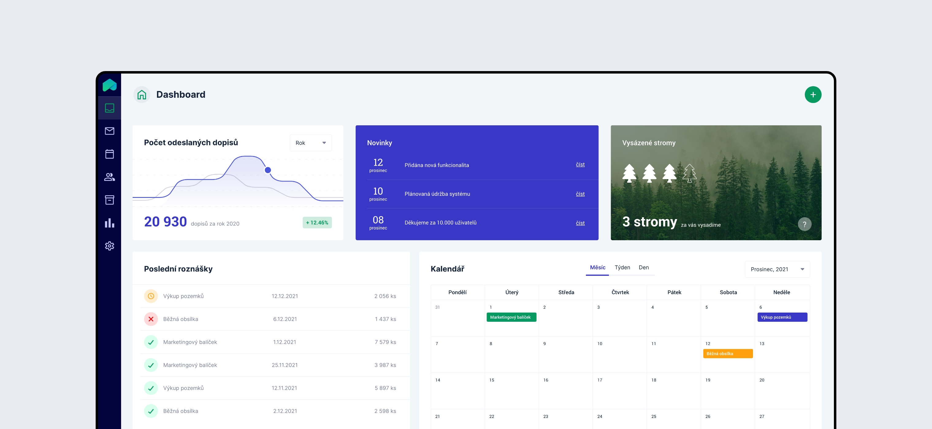This screenshot has height=429, width=932.
Task: Open the contacts people sidebar icon
Action: click(109, 177)
